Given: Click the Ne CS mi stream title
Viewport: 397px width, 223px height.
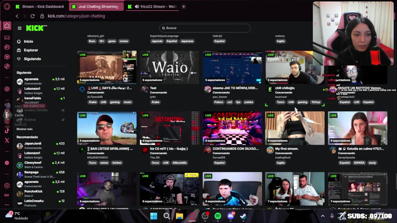Looking at the screenshot, I should (169, 149).
